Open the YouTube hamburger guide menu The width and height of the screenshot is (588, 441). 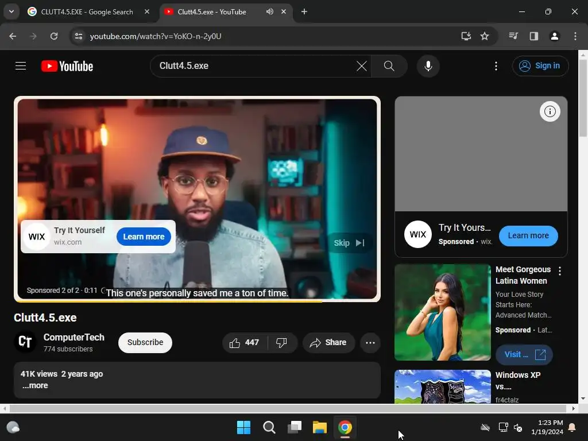tap(21, 66)
